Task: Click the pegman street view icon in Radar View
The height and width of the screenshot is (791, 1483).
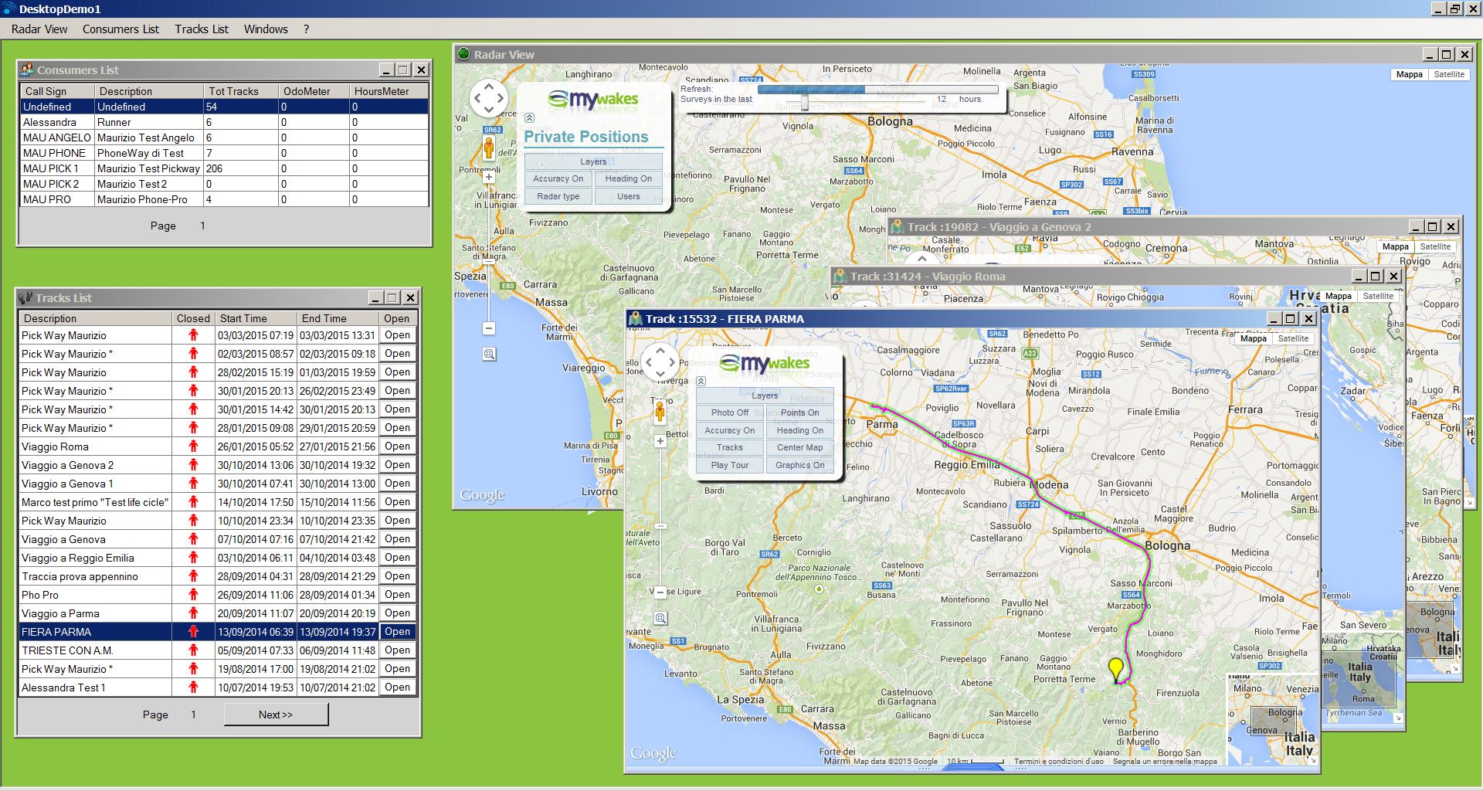Action: 489,148
